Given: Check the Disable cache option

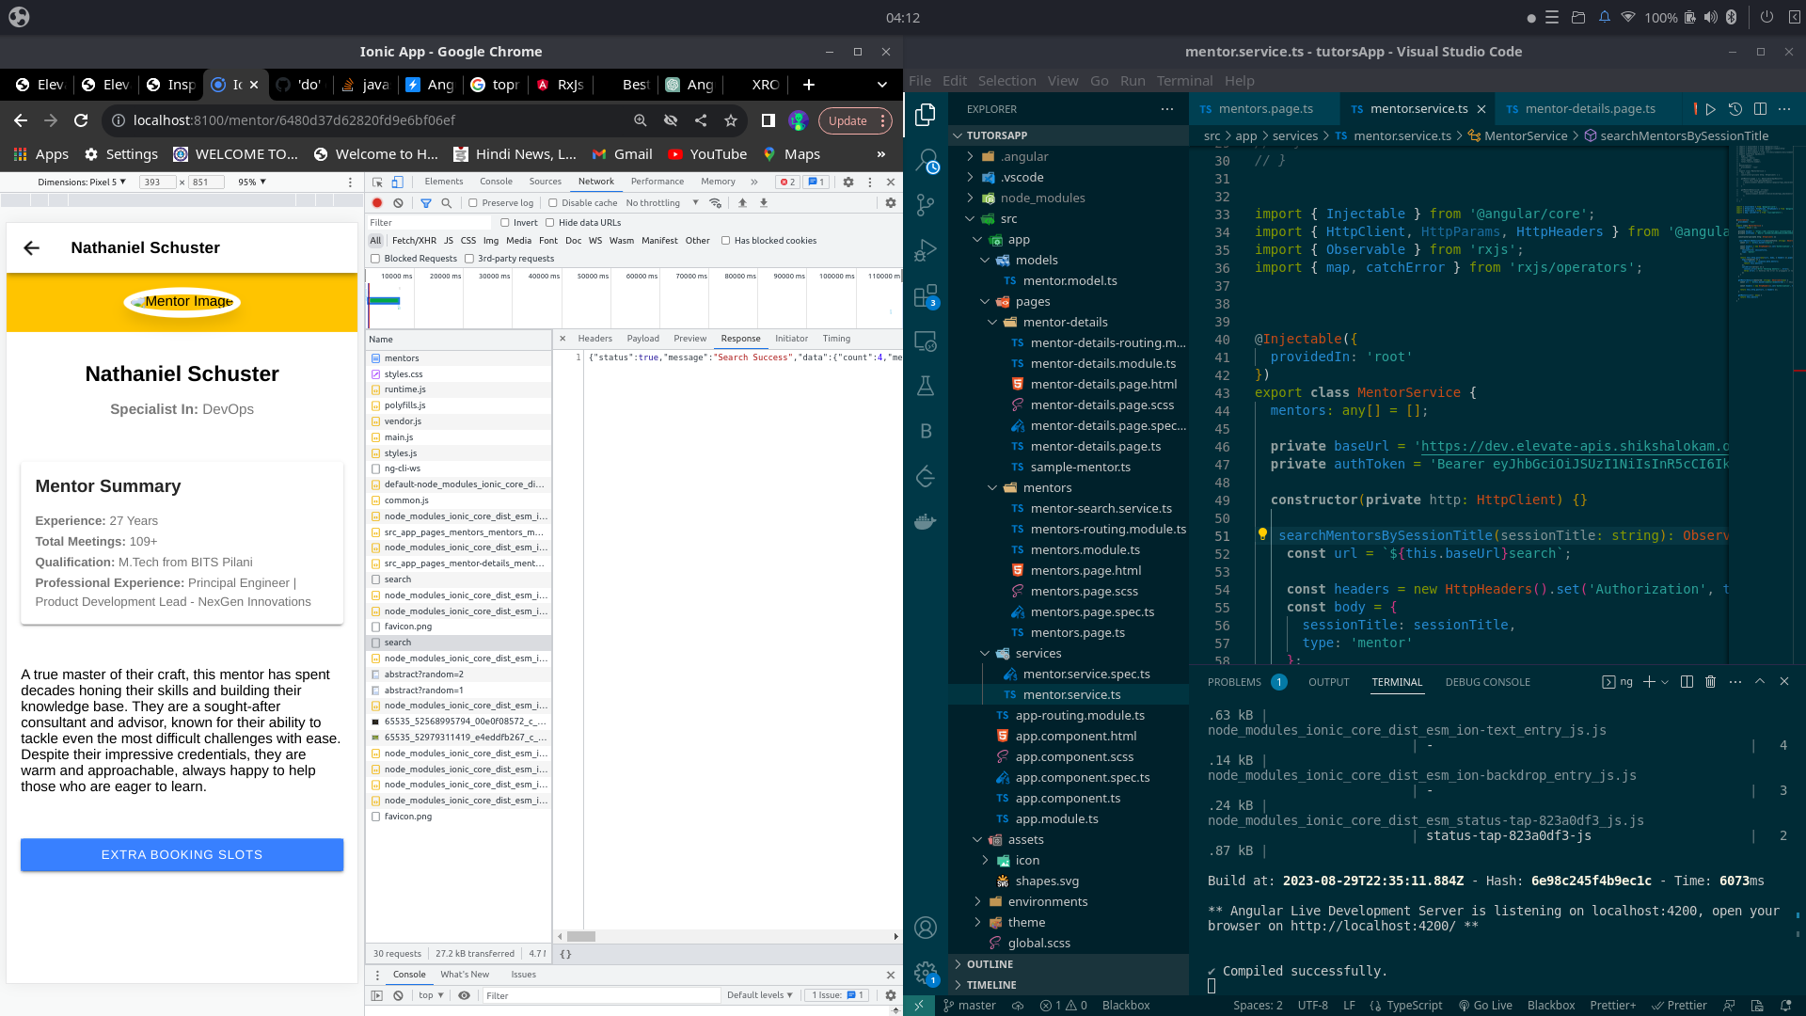Looking at the screenshot, I should [x=553, y=203].
